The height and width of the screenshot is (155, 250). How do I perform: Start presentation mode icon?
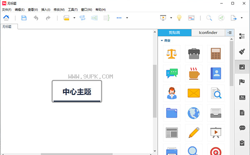pos(163,18)
